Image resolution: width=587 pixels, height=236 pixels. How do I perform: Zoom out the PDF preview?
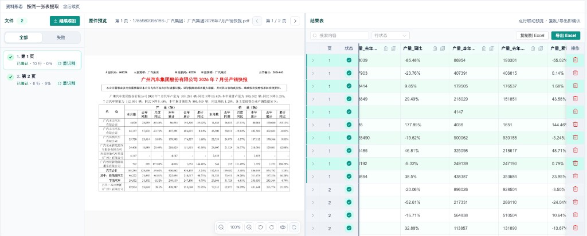click(221, 227)
